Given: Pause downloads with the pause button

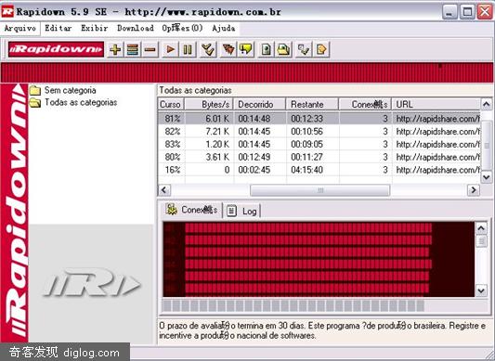Looking at the screenshot, I should (188, 49).
